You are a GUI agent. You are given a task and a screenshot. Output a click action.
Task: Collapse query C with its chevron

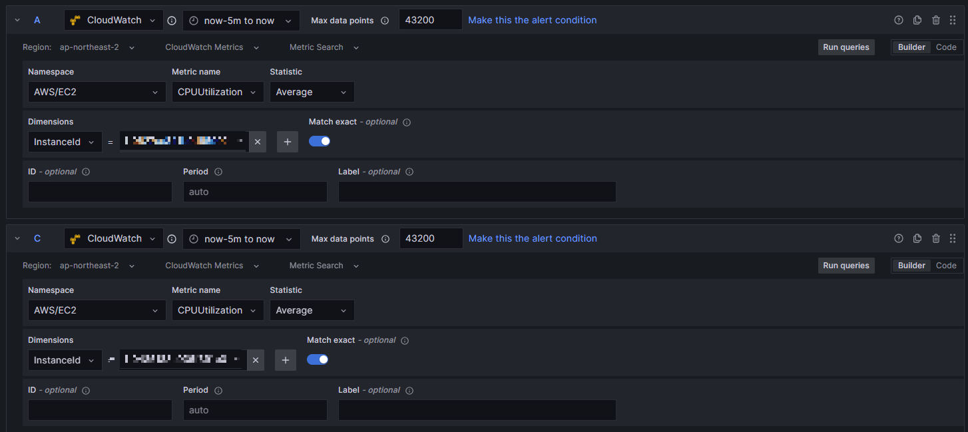[17, 239]
